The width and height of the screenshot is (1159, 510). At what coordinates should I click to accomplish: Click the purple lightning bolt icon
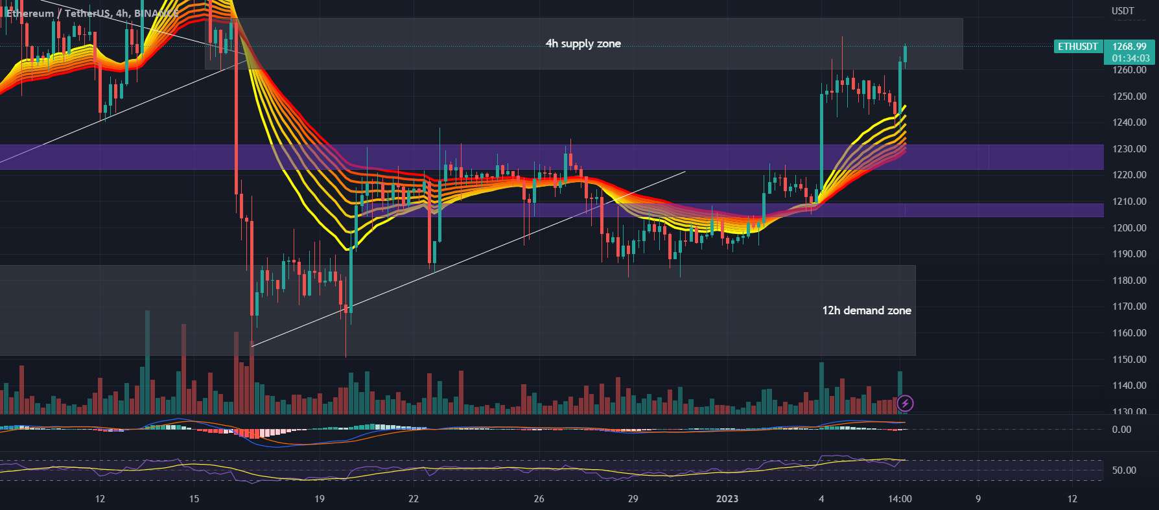(906, 404)
